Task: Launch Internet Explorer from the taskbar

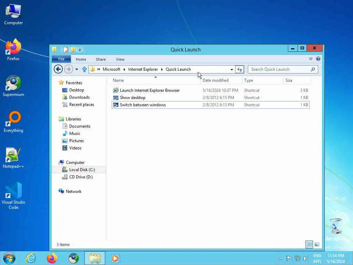Action: click(x=31, y=258)
